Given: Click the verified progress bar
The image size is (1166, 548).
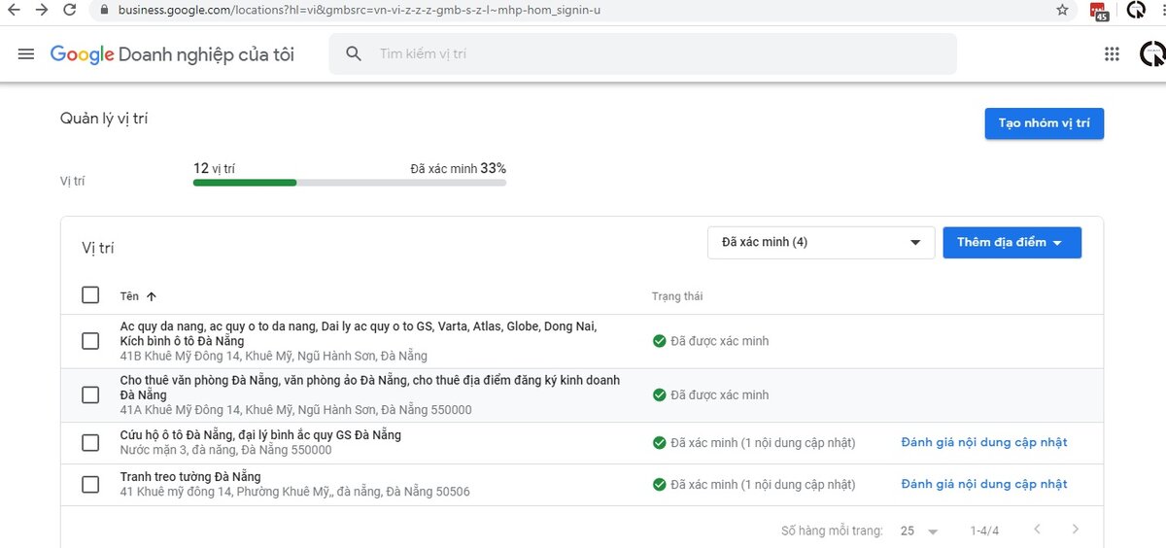Looking at the screenshot, I should tap(349, 183).
